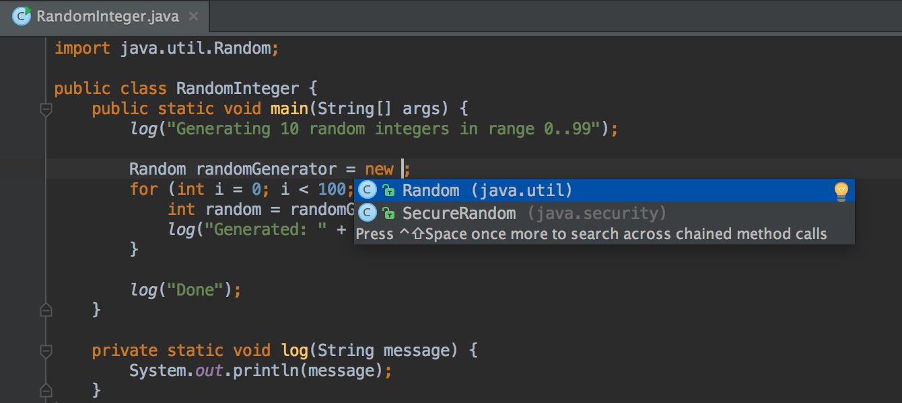Viewport: 902px width, 403px height.
Task: Click the green unlock icon next to SecureRandom
Action: point(389,213)
